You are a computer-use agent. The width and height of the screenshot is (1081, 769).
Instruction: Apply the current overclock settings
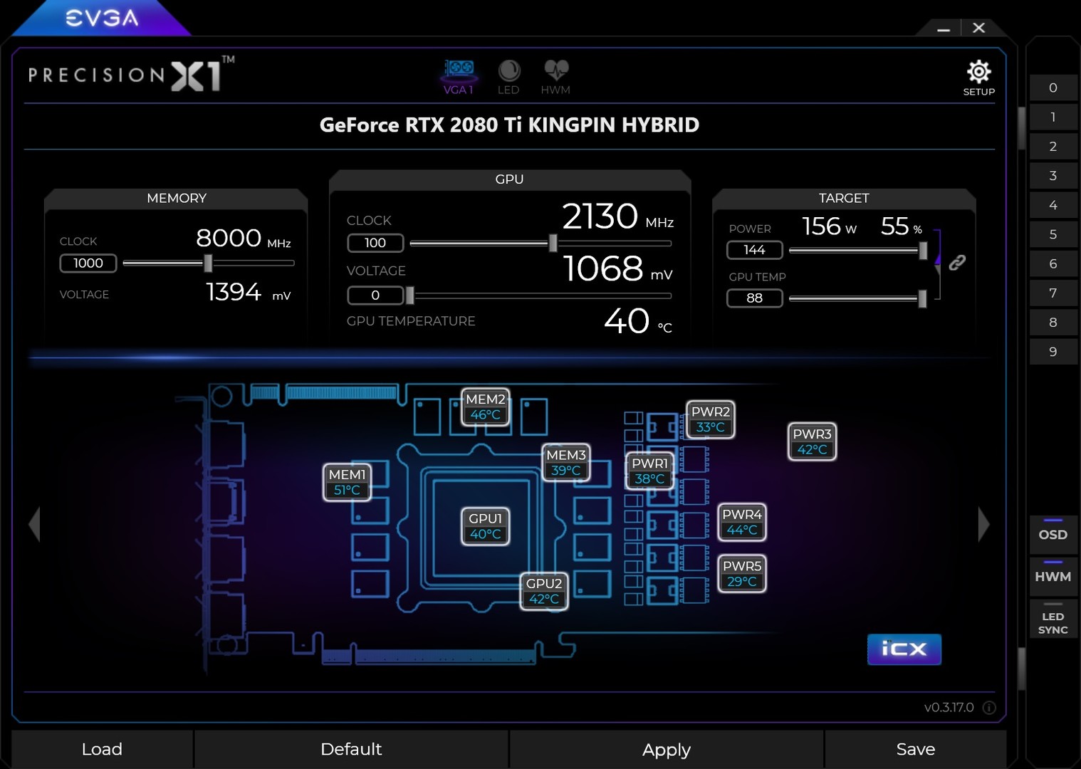(x=665, y=748)
